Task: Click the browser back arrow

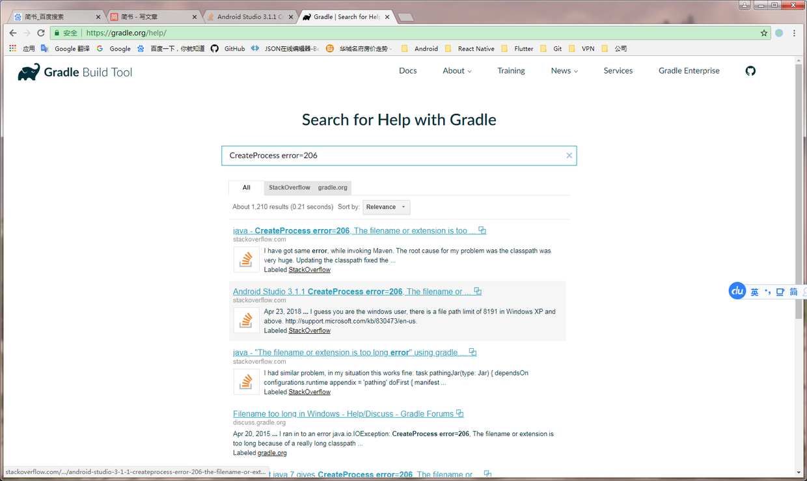Action: point(13,33)
